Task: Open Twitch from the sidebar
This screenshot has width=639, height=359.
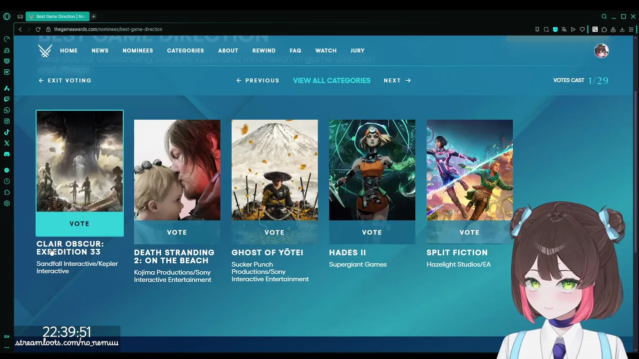Action: click(6, 99)
